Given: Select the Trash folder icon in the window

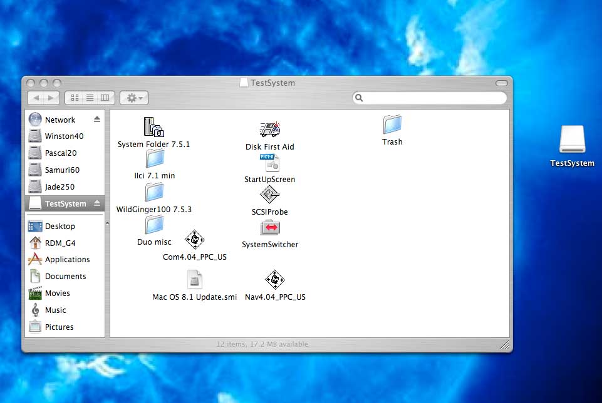Looking at the screenshot, I should tap(392, 125).
